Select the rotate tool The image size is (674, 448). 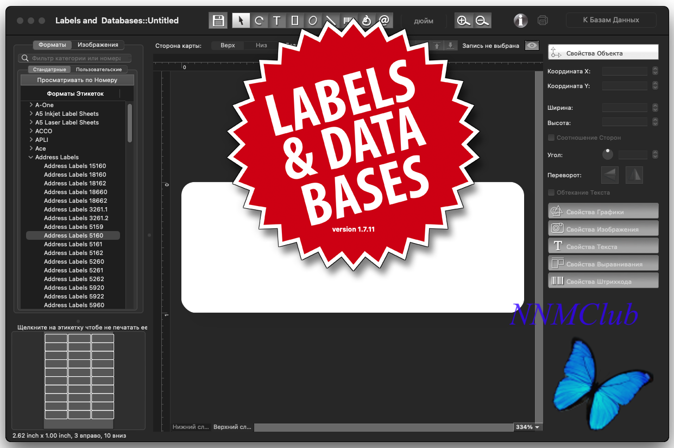(259, 21)
